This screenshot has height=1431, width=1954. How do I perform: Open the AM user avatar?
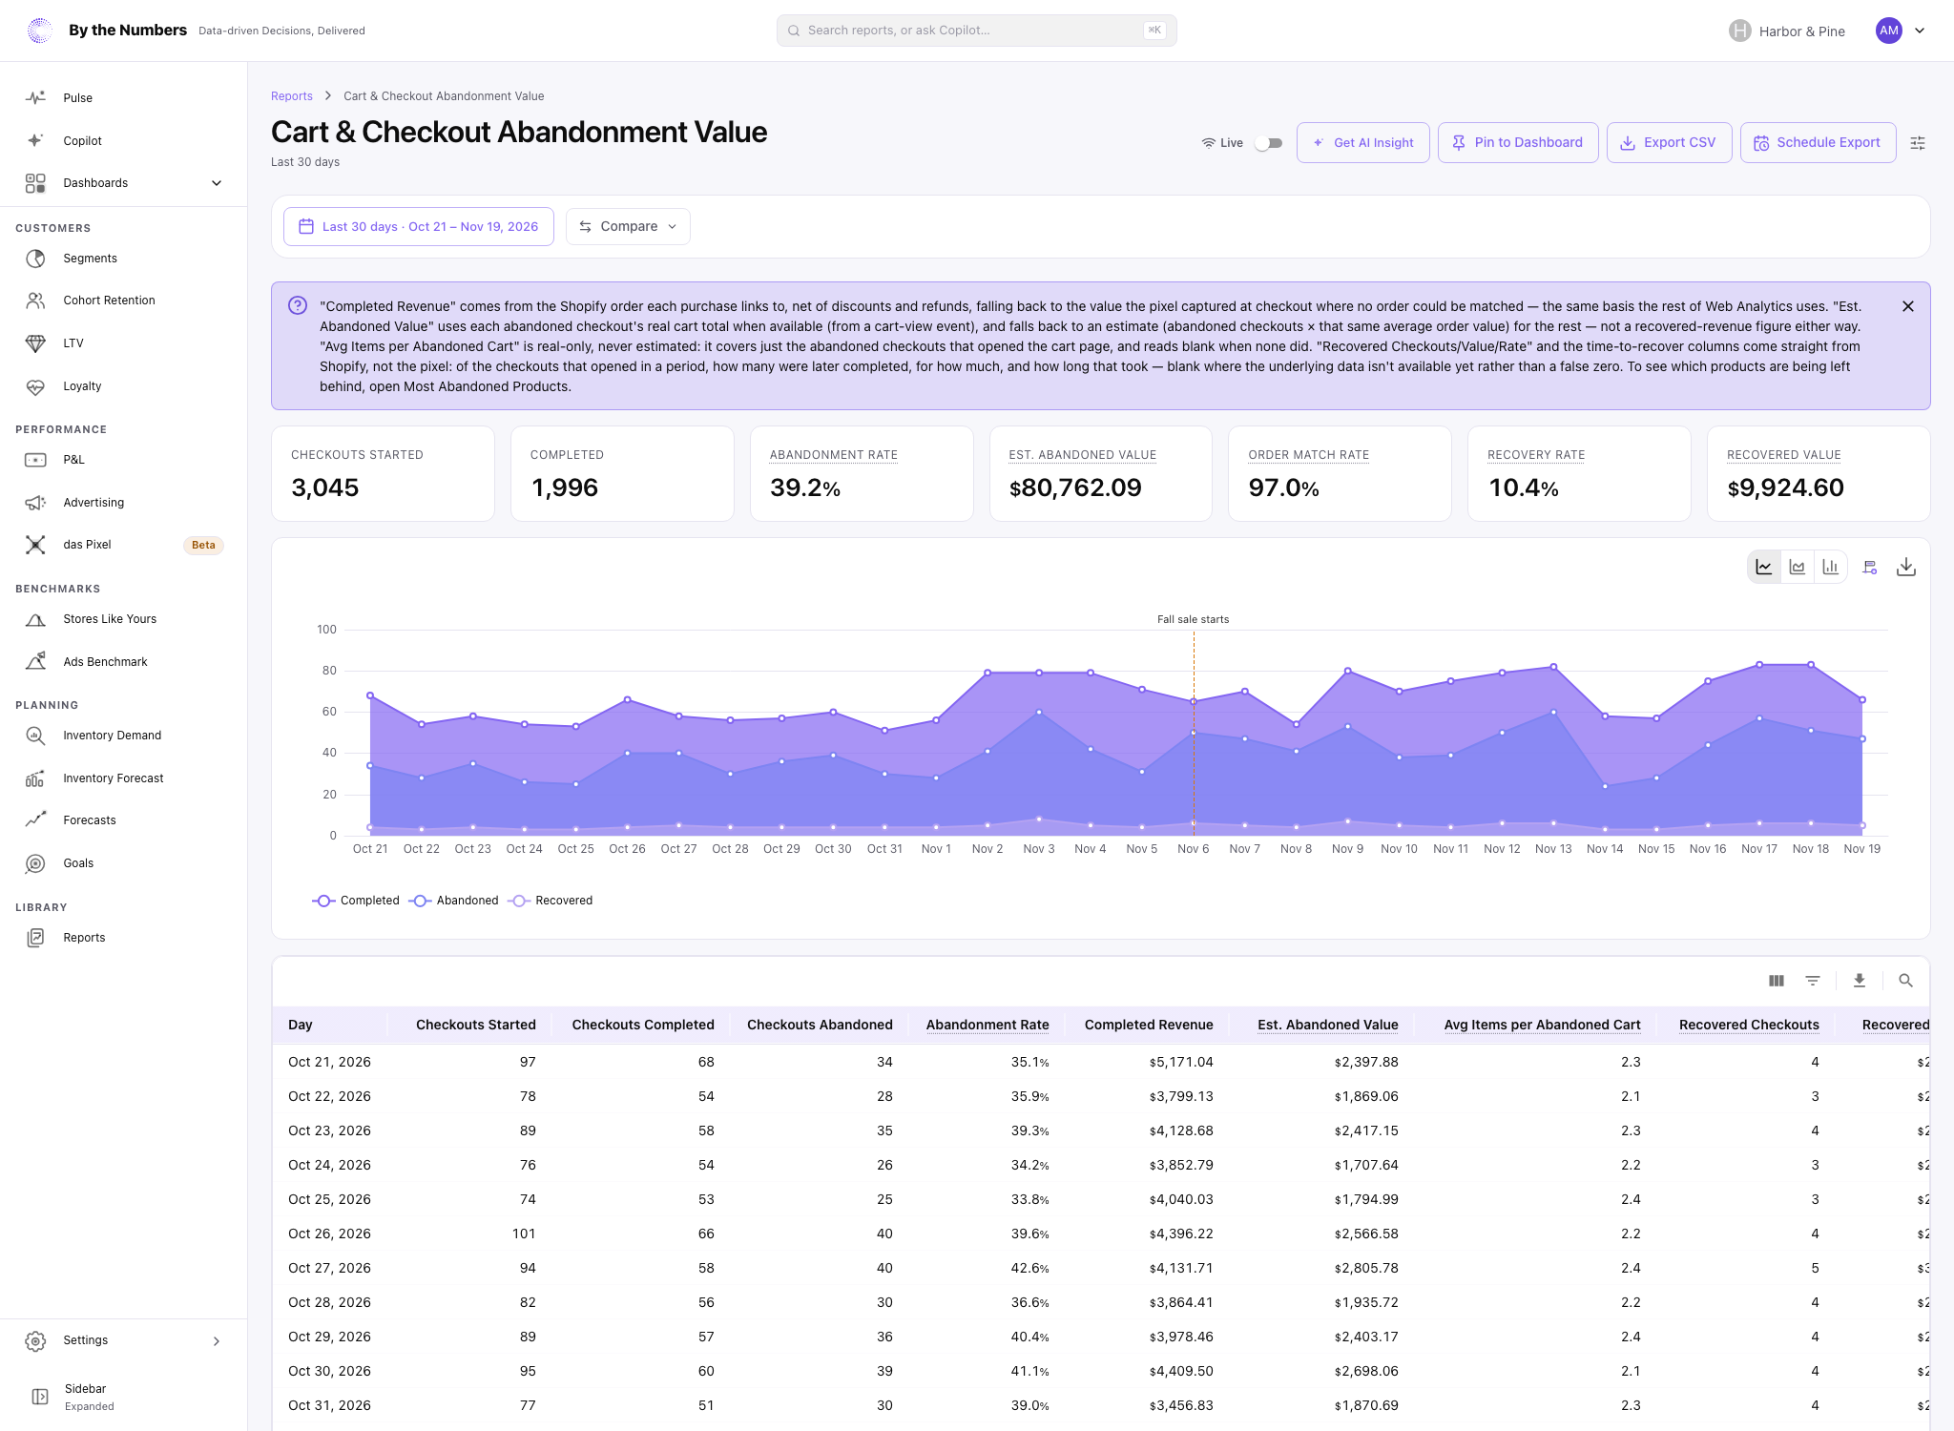(x=1888, y=31)
